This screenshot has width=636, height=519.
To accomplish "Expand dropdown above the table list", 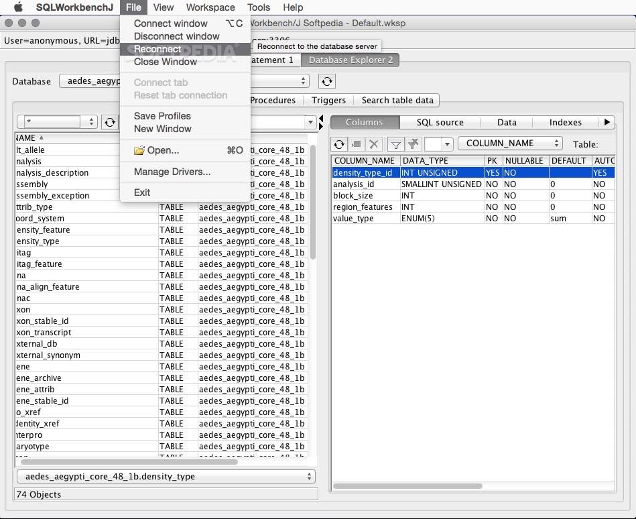I will (310, 122).
